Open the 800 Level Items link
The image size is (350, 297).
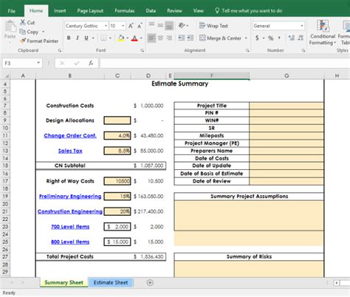(x=70, y=242)
